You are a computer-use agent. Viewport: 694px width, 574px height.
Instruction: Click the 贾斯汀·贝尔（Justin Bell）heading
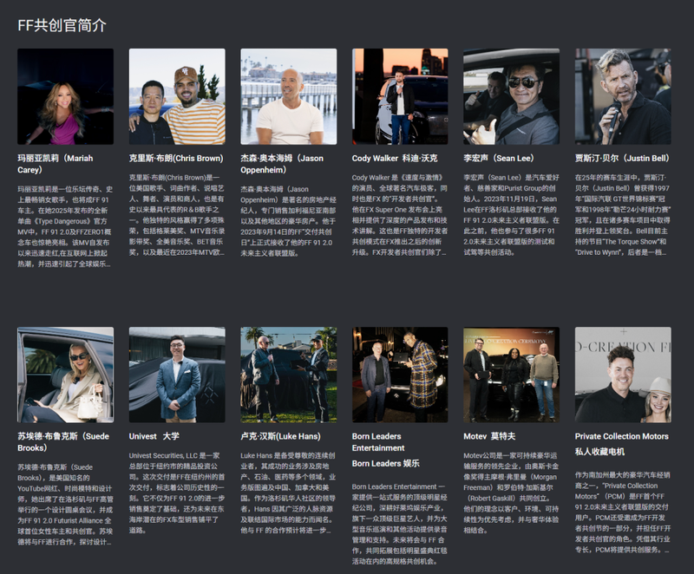pos(622,159)
